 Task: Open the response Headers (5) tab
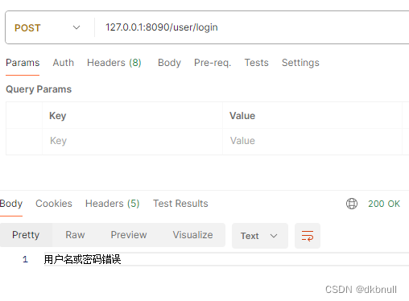(113, 204)
